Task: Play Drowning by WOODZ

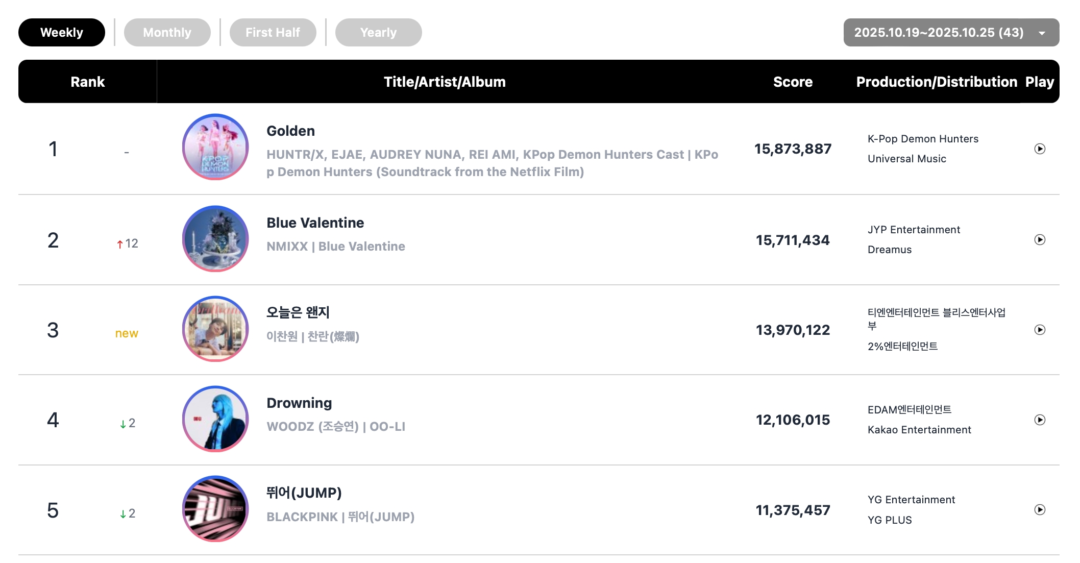Action: coord(1039,420)
